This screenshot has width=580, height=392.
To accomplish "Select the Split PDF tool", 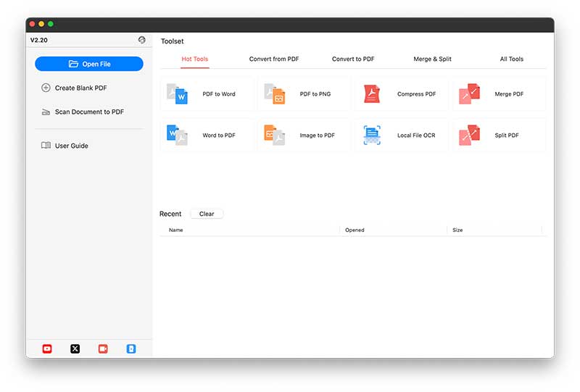I will [499, 135].
